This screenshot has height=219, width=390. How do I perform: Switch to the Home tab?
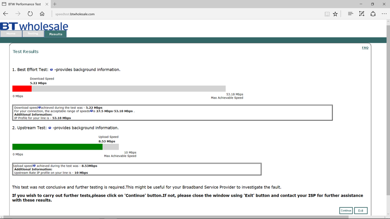[x=11, y=34]
